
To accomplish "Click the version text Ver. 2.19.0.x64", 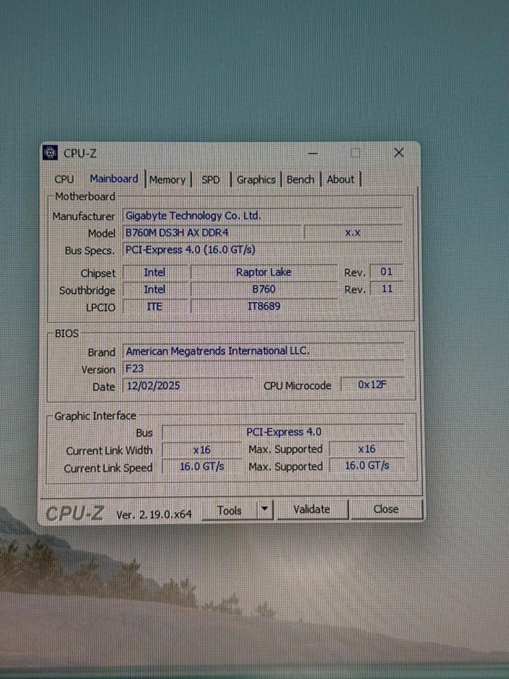I will (154, 515).
